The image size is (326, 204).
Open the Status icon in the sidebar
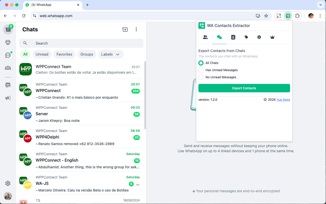coord(8,42)
